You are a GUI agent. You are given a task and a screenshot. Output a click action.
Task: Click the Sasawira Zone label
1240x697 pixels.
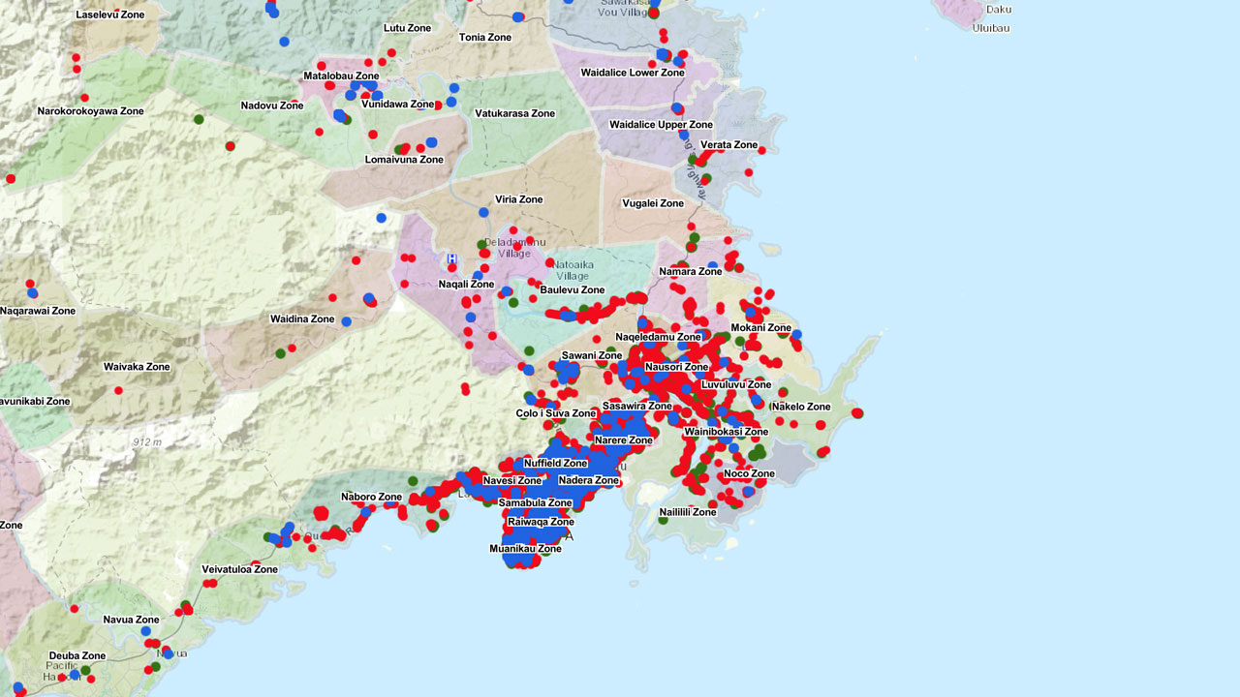637,406
